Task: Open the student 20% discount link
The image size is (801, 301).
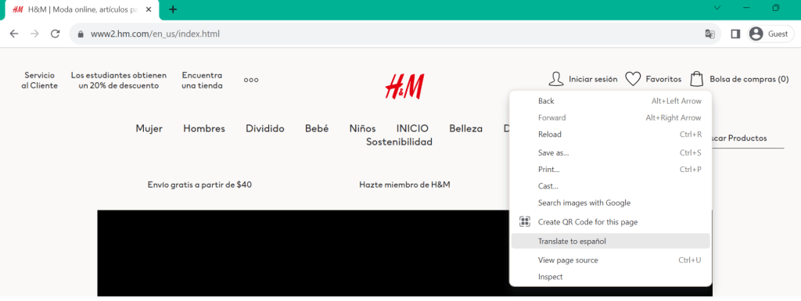Action: click(119, 81)
